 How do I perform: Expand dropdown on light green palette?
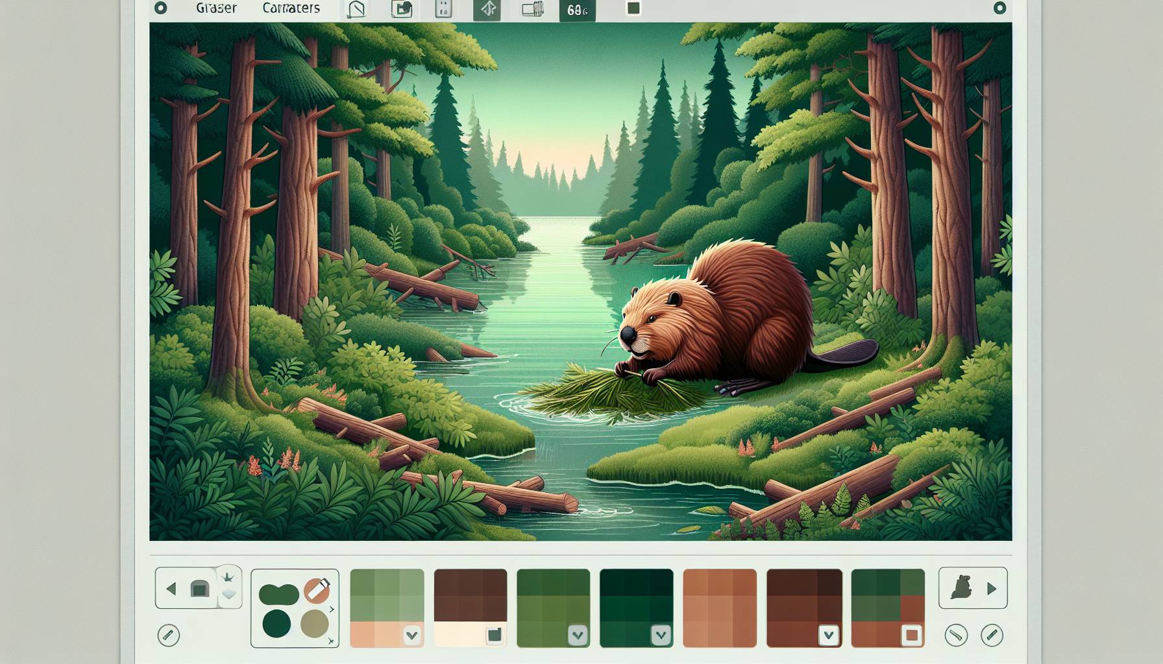point(411,635)
